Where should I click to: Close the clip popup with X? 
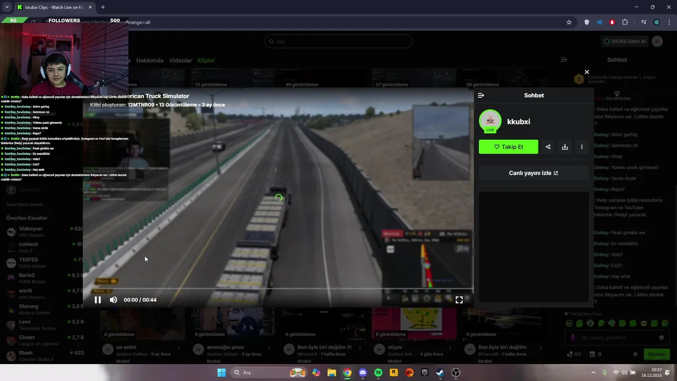point(587,72)
